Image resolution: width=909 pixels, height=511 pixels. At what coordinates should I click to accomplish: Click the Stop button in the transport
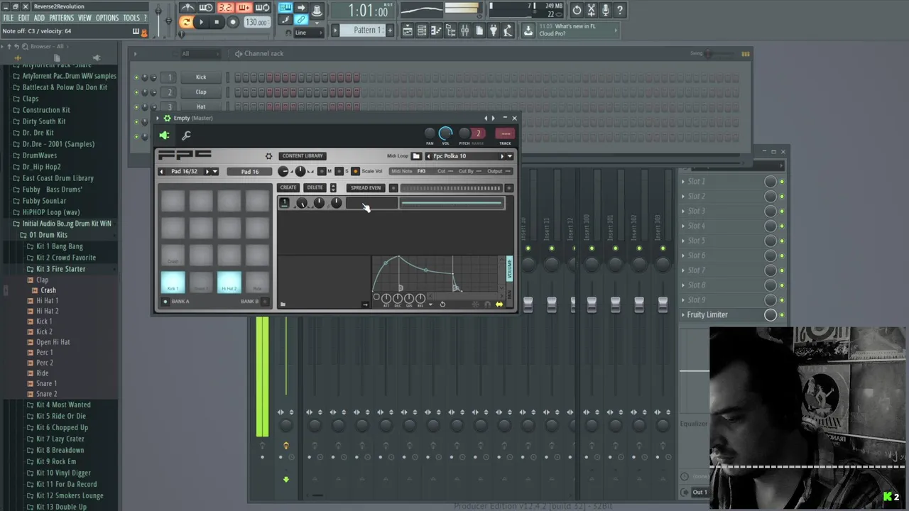point(217,22)
